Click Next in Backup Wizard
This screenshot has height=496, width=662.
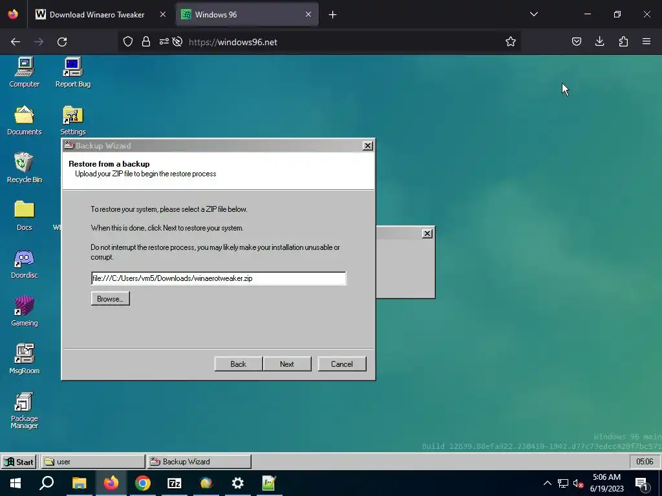(287, 364)
